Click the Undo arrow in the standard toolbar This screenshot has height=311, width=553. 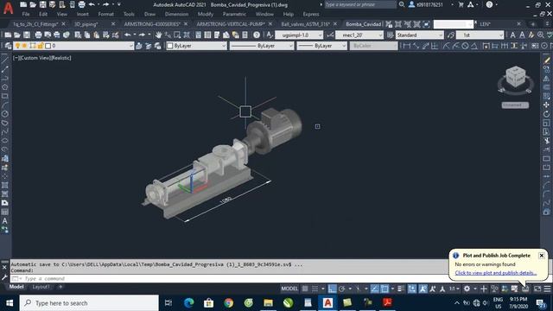coord(128,35)
